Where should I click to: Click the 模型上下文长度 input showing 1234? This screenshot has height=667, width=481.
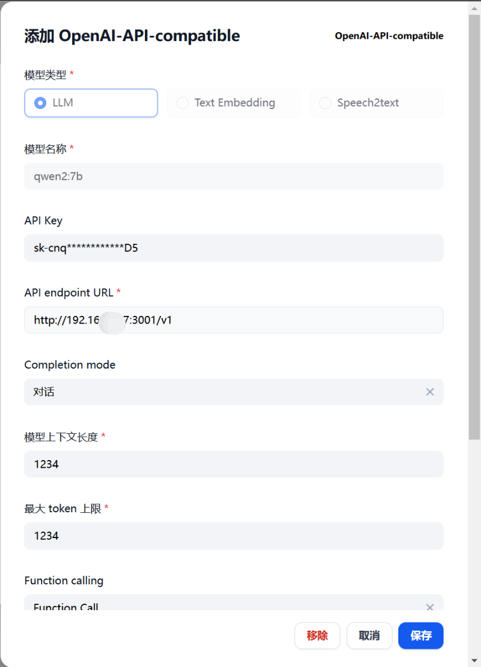pyautogui.click(x=233, y=464)
